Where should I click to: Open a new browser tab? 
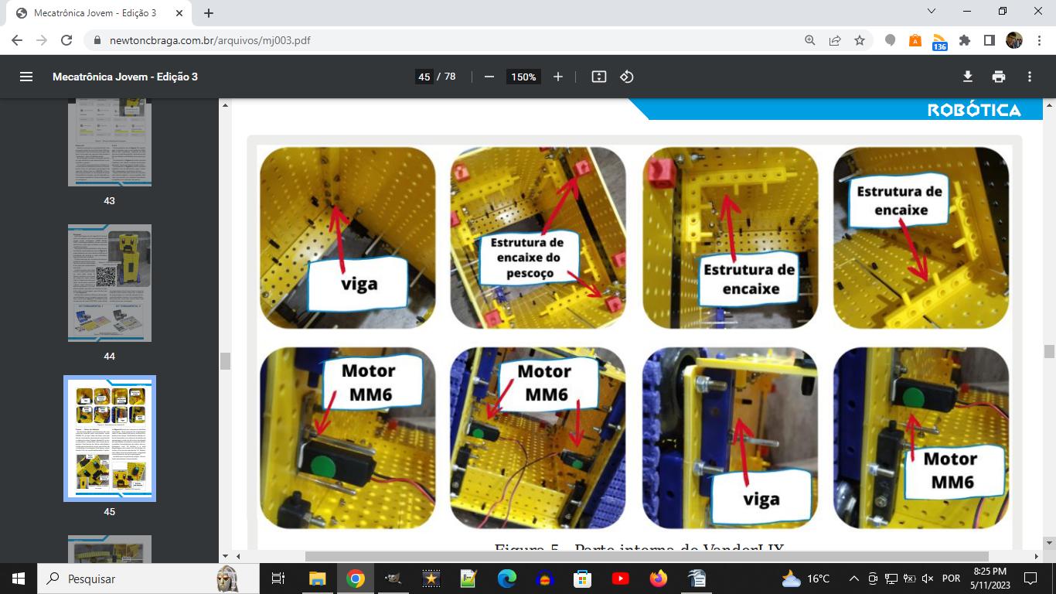(x=209, y=13)
